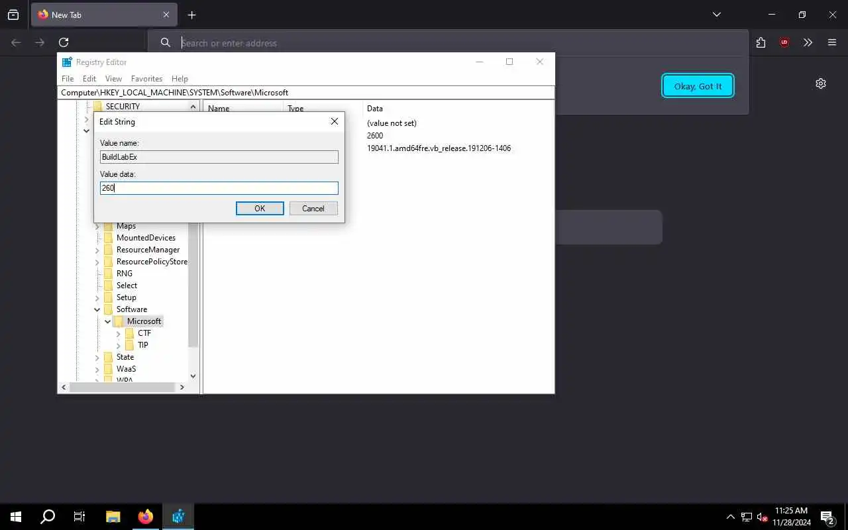This screenshot has width=848, height=530.
Task: Select the CTF key folder icon
Action: click(130, 333)
